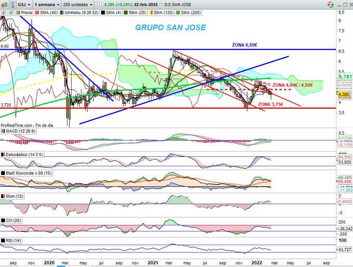Click the 3,720 level label at left
Image resolution: width=353 pixels, height=267 pixels.
pos(6,105)
